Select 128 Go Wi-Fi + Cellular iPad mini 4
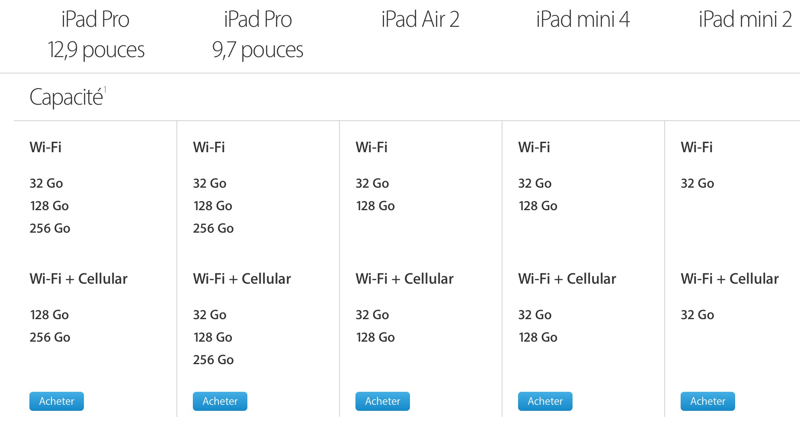This screenshot has height=429, width=800. pos(538,337)
